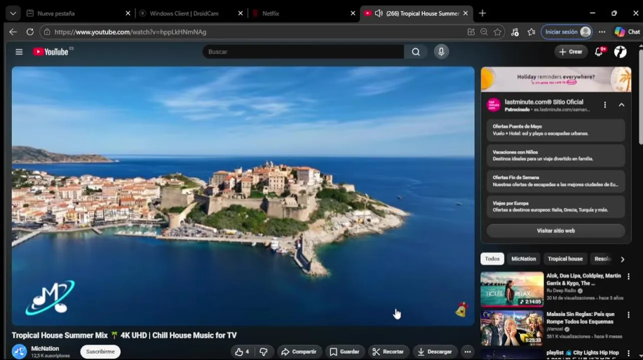643x360 pixels.
Task: Open options for the Alok, Dua Lipa video
Action: [628, 276]
